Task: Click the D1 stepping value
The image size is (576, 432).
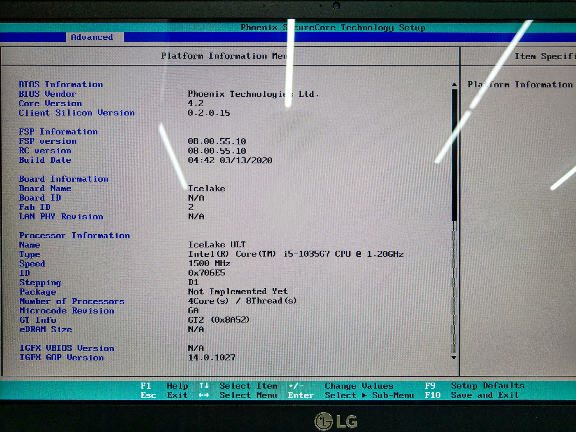Action: pyautogui.click(x=193, y=282)
